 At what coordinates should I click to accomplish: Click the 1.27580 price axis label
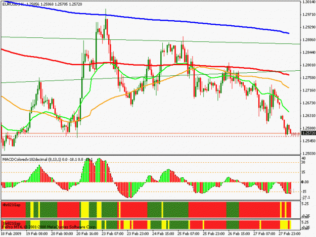coord(308,78)
